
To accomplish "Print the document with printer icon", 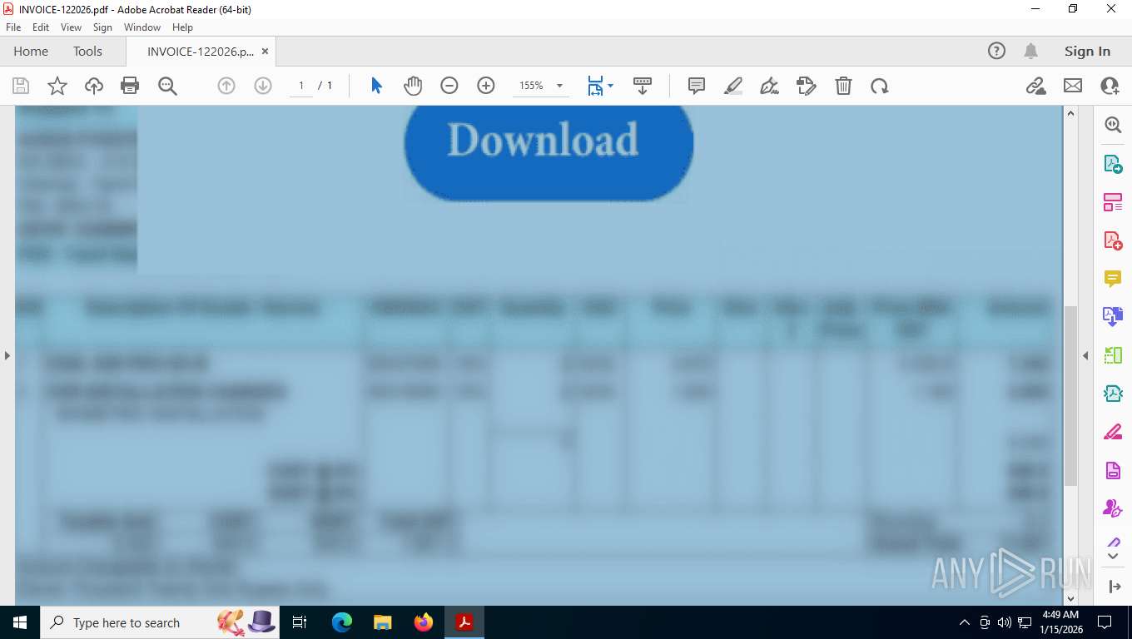I will (x=130, y=86).
